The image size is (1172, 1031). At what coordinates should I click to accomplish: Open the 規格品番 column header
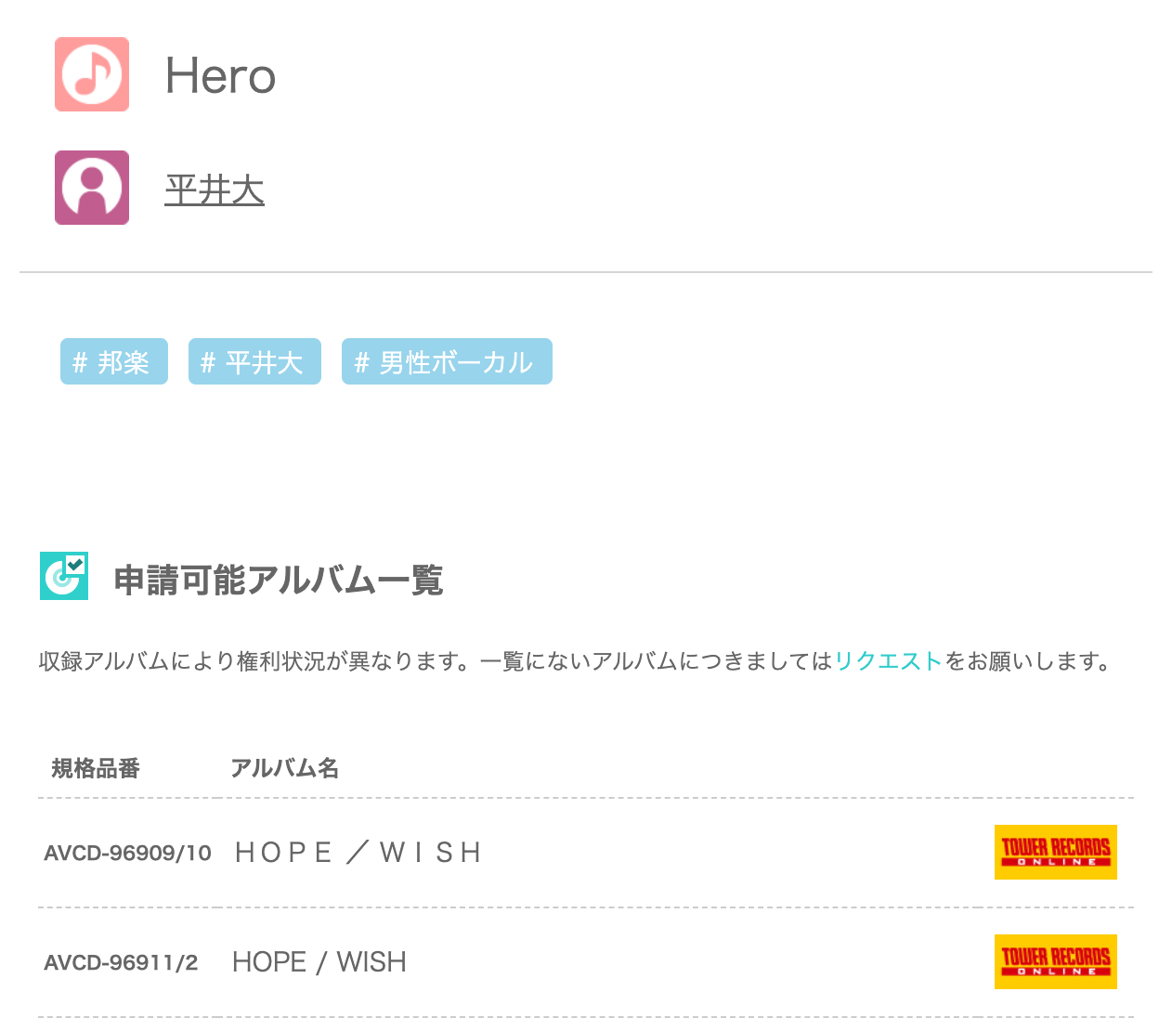pos(96,768)
